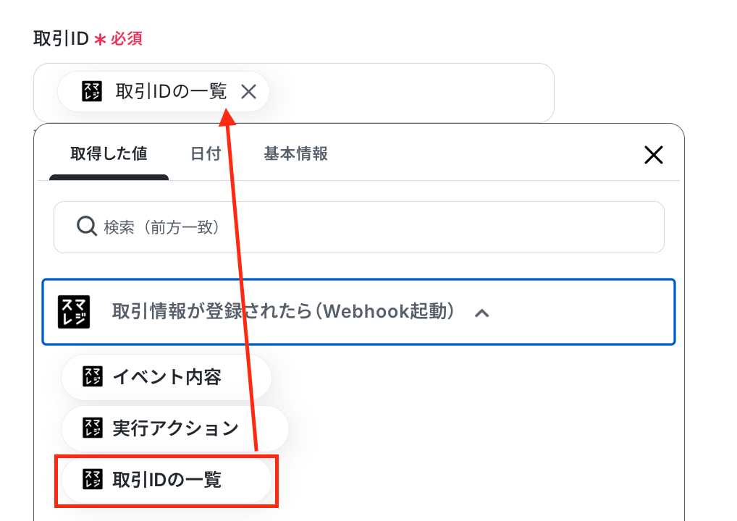Switch to the 取得した値 tab
This screenshot has height=521, width=737.
tap(109, 154)
